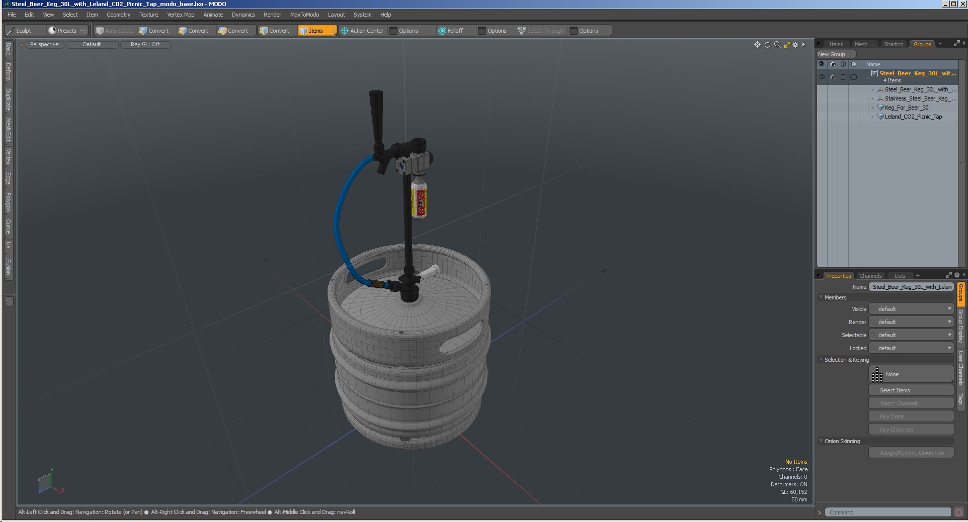Collapse the Selection & Keying section

(x=821, y=360)
